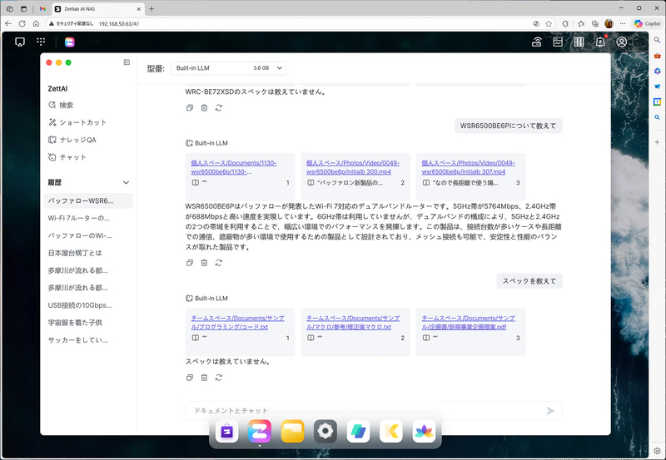Refresh the browser page

[x=22, y=24]
